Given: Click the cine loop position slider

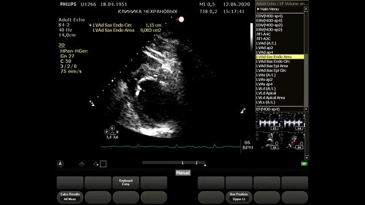Looking at the screenshot, I should (173, 162).
